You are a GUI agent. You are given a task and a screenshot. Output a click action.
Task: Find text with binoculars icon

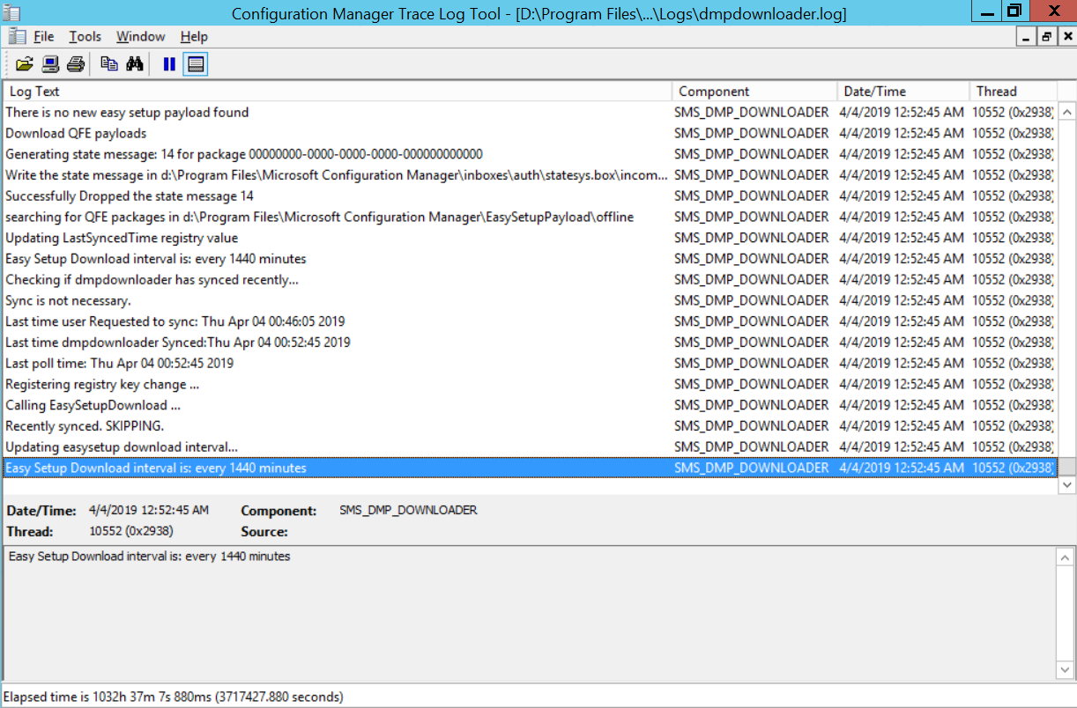(x=135, y=63)
